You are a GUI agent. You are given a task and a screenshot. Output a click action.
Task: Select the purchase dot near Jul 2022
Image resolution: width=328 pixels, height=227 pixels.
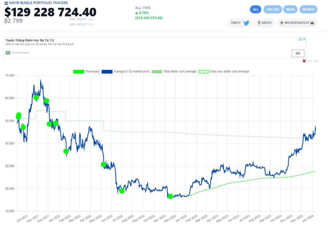pyautogui.click(x=122, y=191)
